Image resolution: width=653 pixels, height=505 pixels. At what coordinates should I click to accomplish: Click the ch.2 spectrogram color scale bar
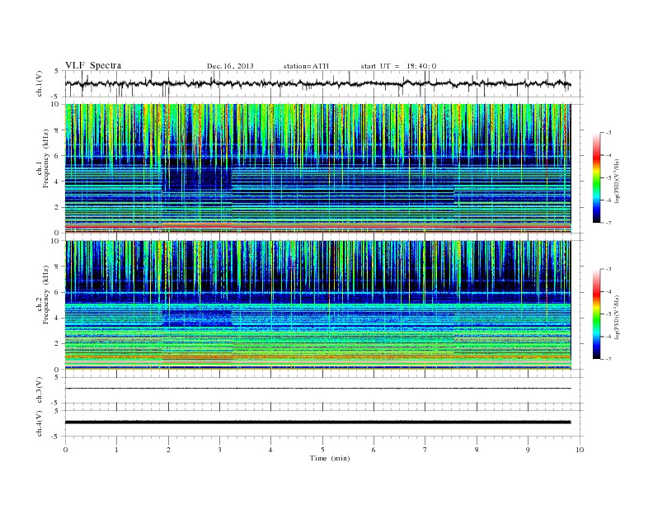[x=597, y=314]
